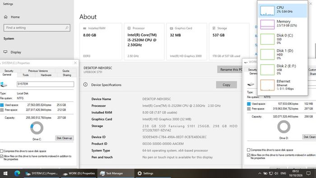
Task: Toggle index files option in WORK (D:) Properties
Action: tap(248, 155)
